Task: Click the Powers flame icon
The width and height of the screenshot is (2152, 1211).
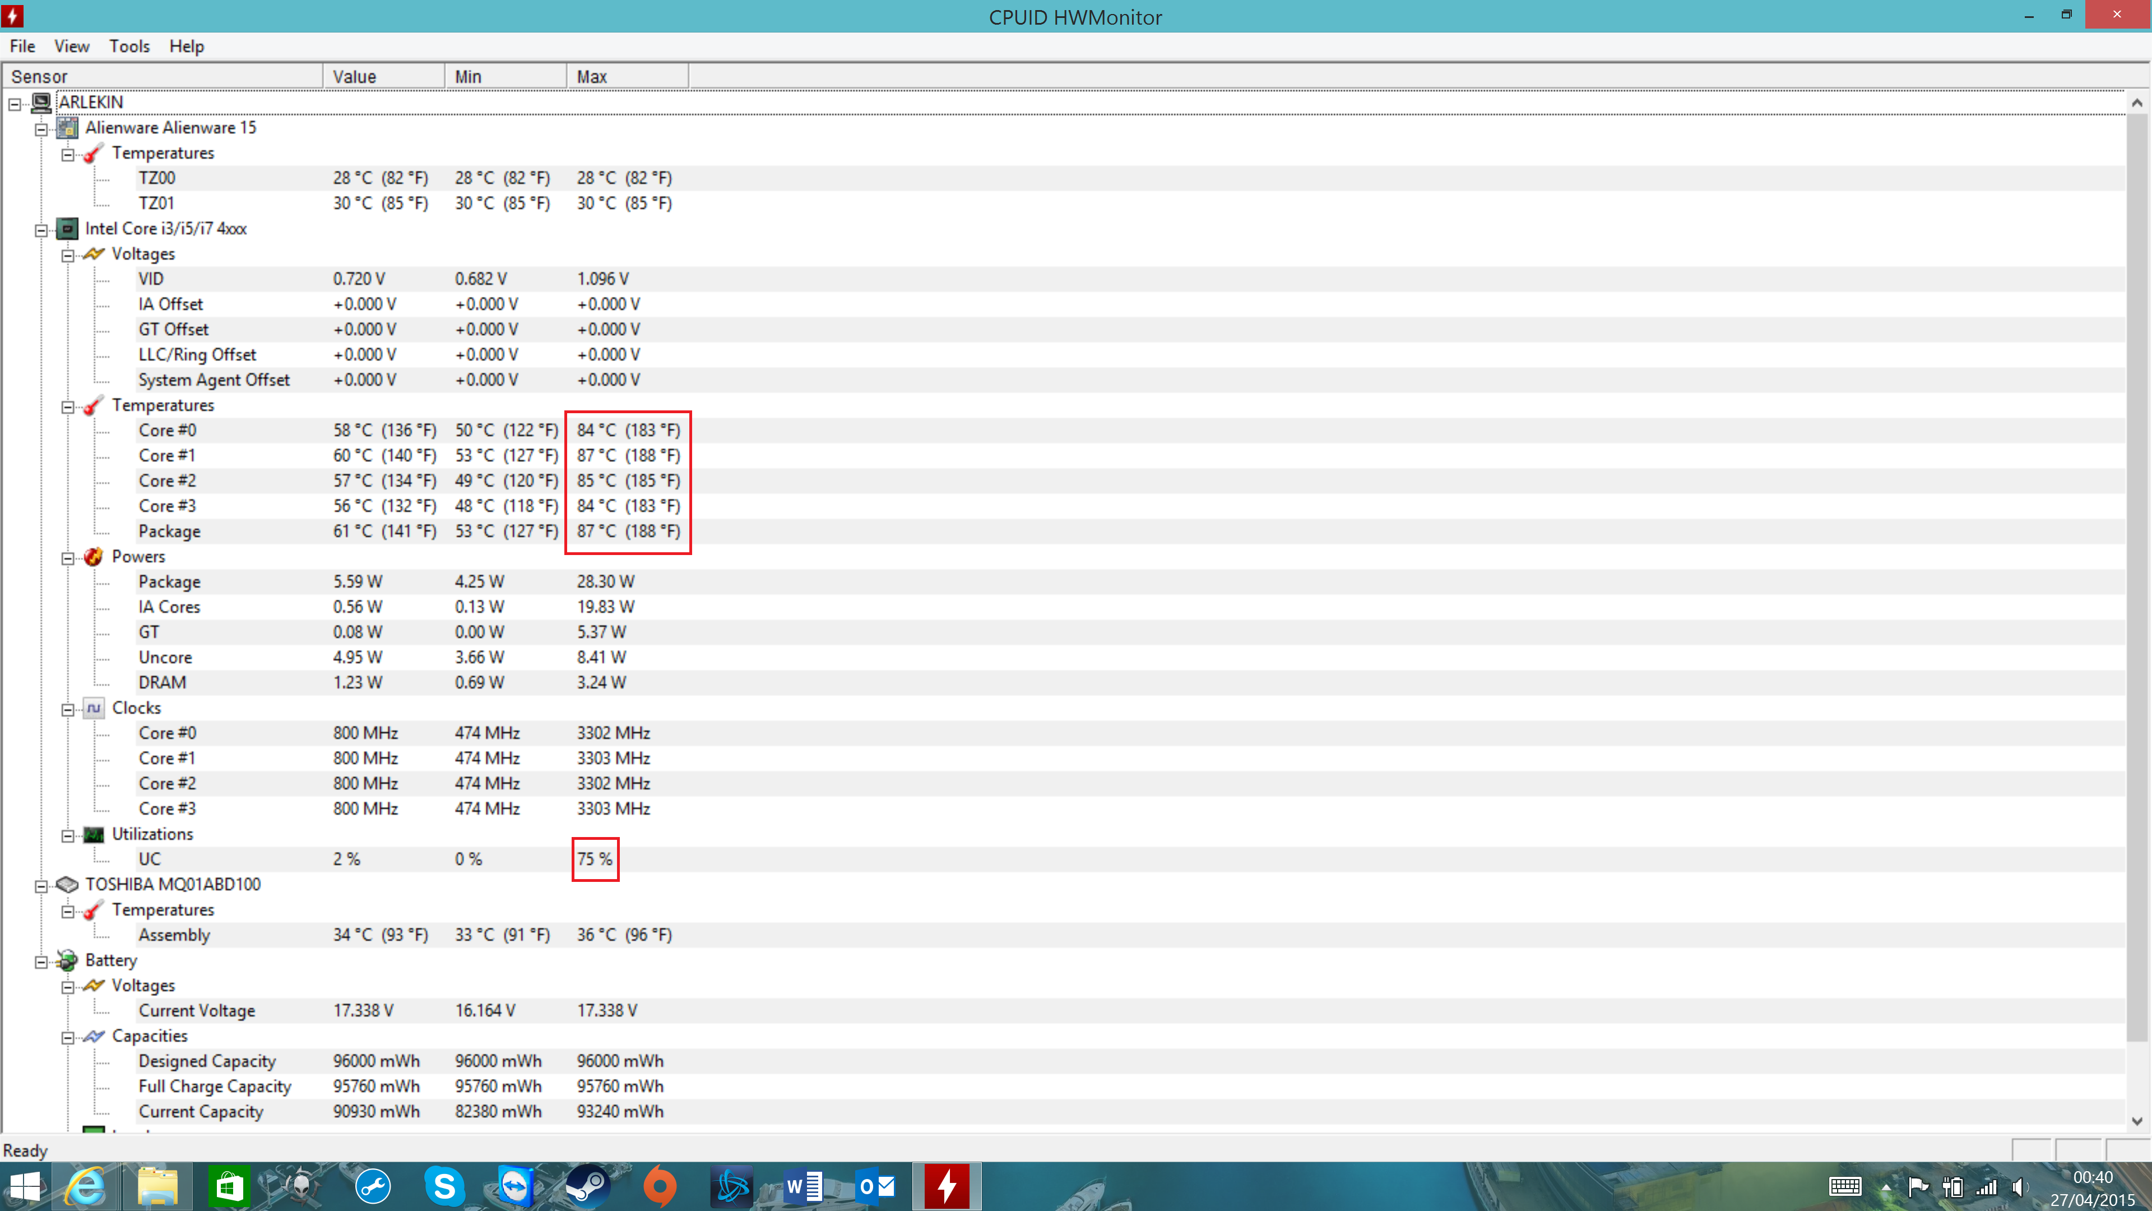Action: coord(94,557)
